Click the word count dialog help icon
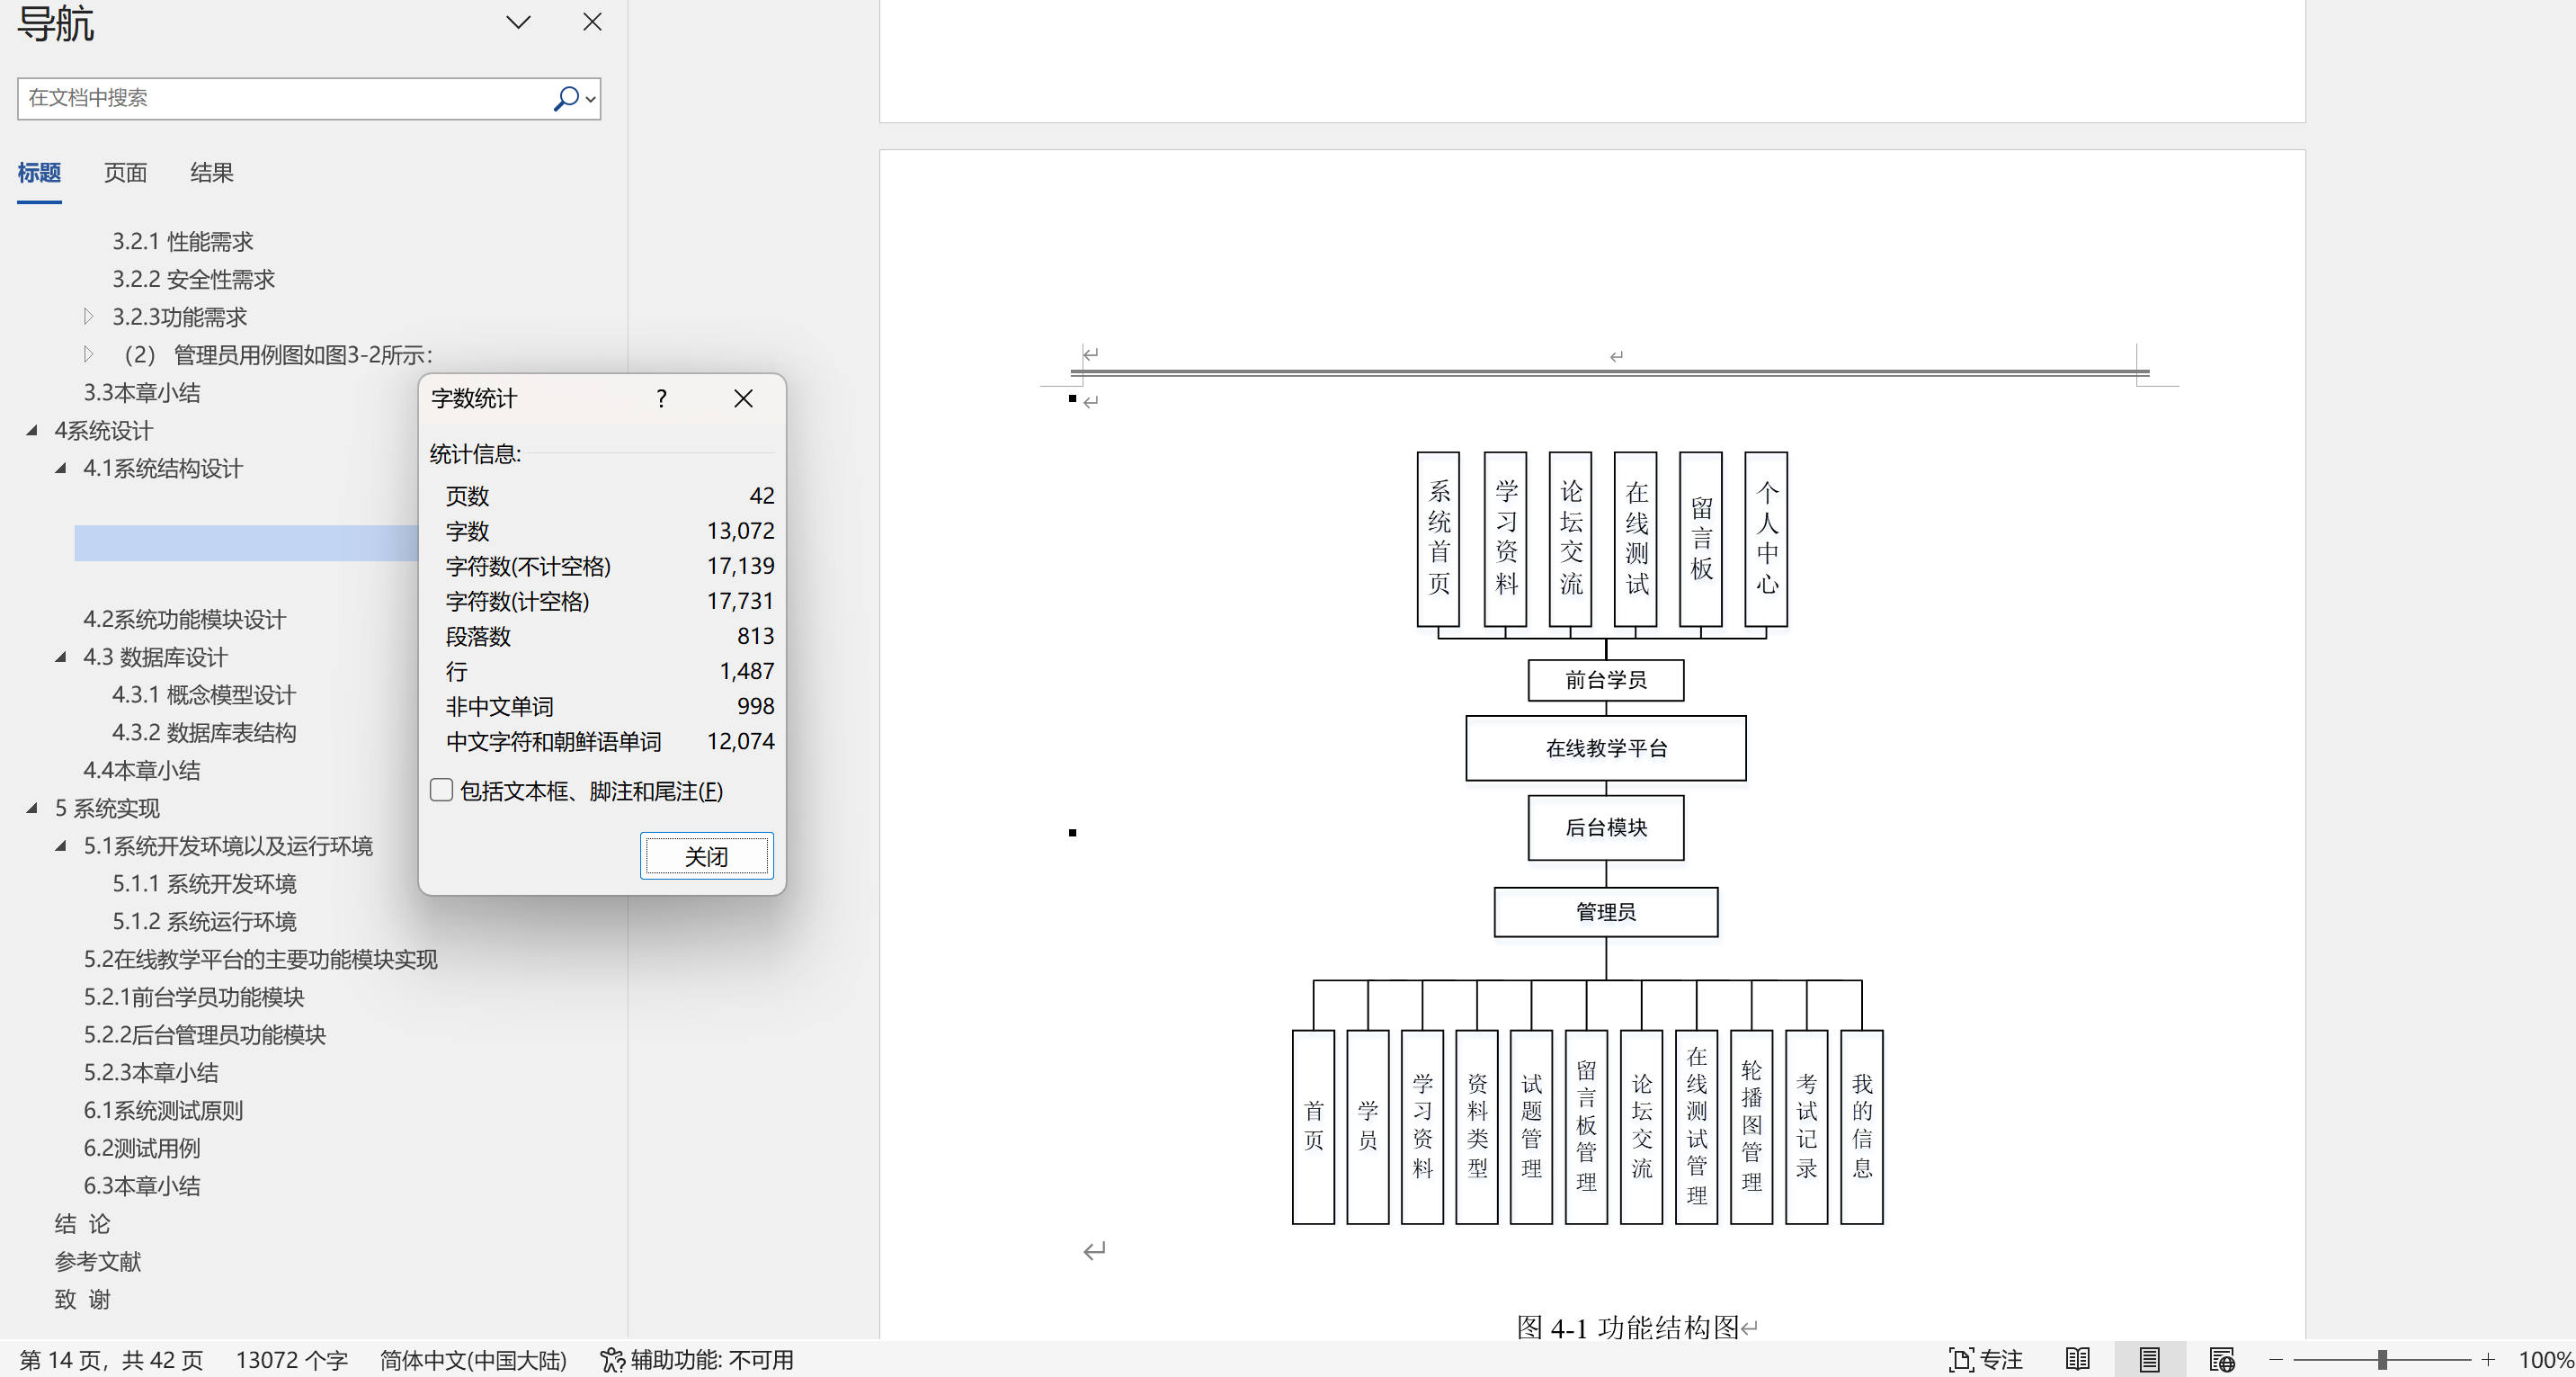The image size is (2576, 1377). tap(661, 398)
